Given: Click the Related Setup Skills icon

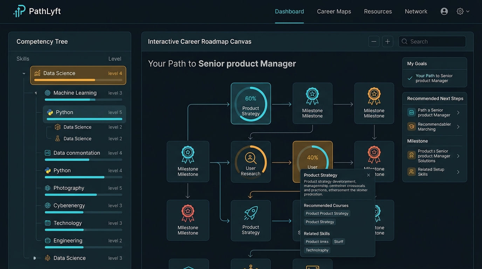Looking at the screenshot, I should (412, 172).
